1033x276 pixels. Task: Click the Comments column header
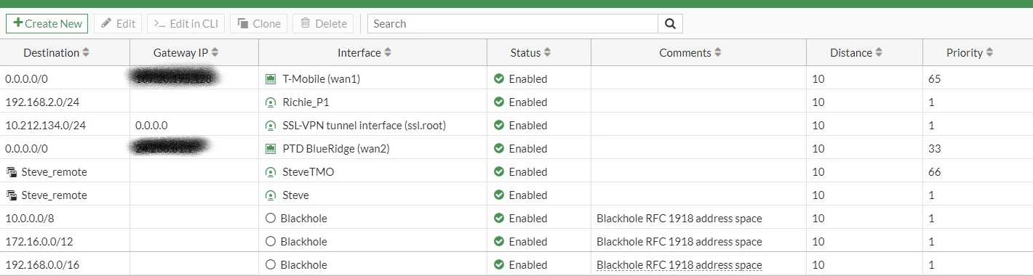point(698,52)
